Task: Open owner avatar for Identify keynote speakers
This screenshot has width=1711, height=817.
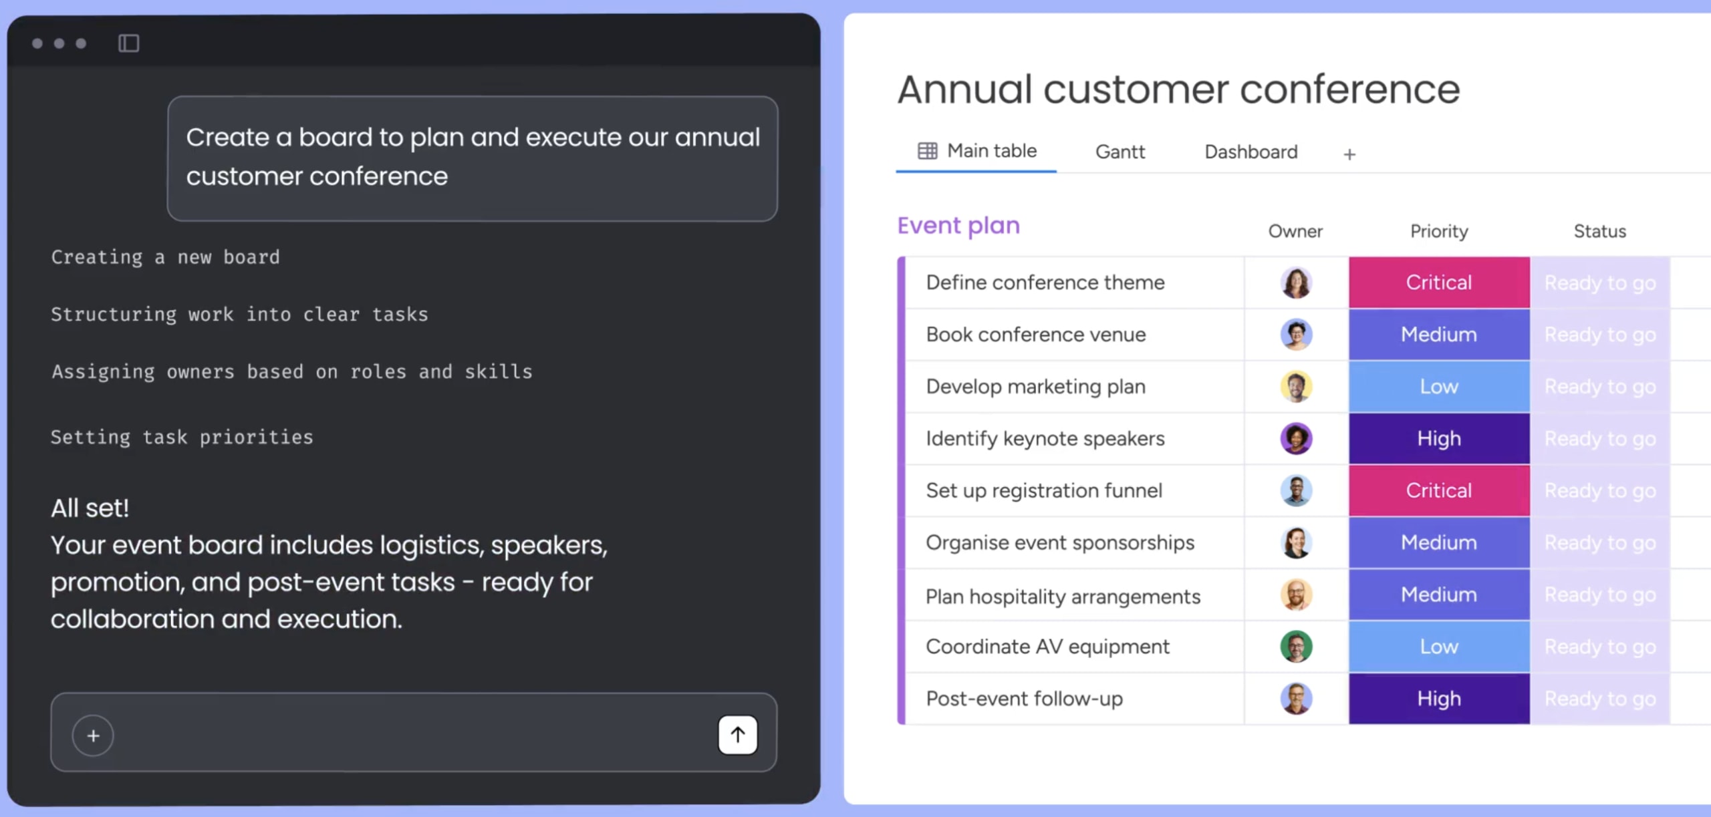Action: pos(1296,439)
